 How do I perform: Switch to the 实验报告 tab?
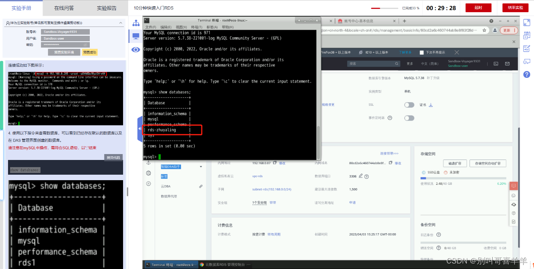107,8
